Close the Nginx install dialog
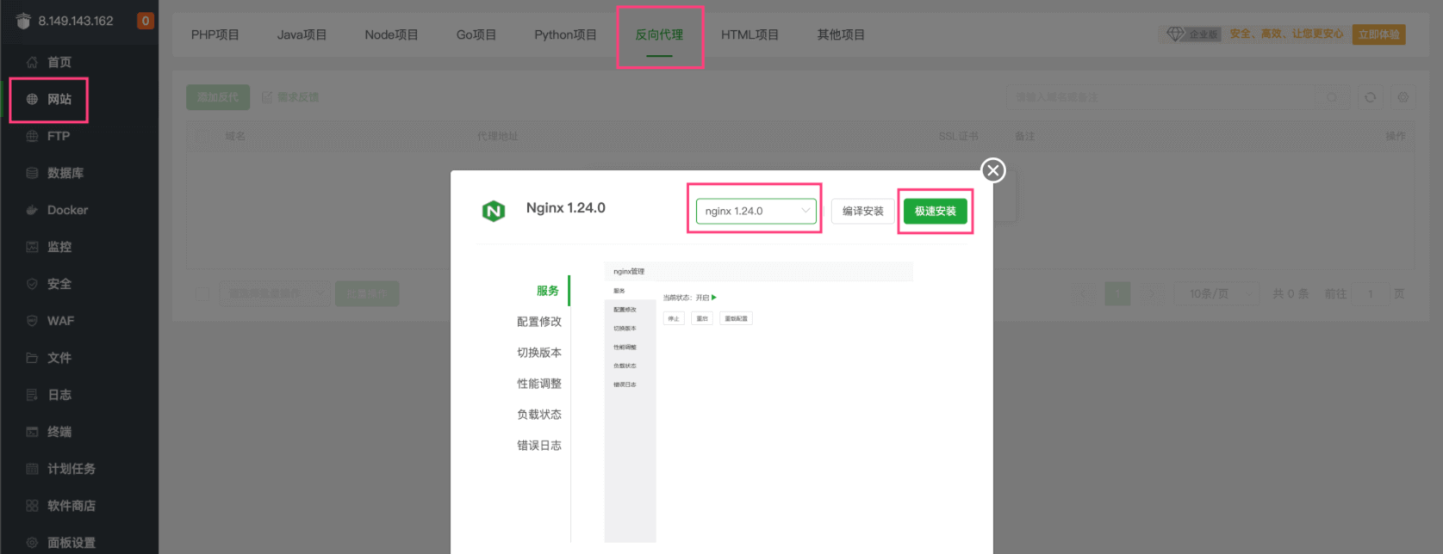The width and height of the screenshot is (1443, 554). point(993,170)
